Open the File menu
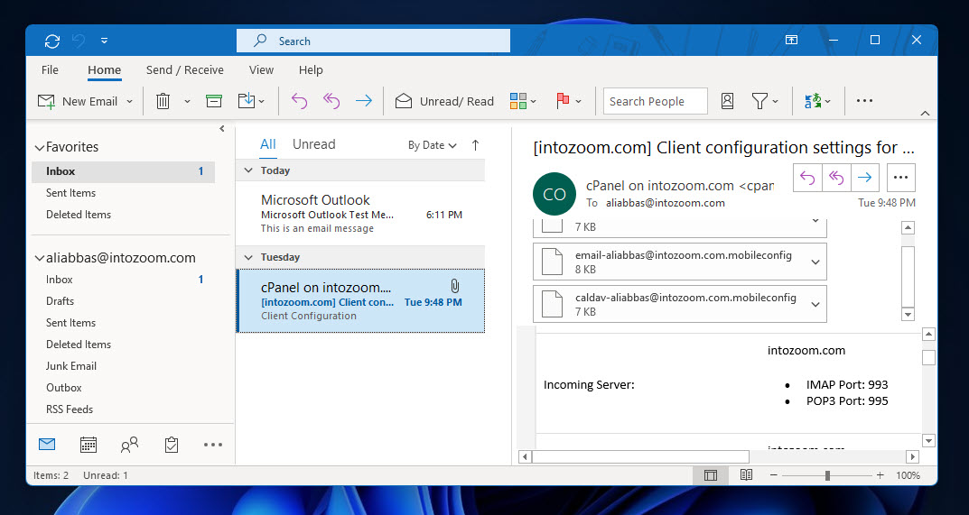Screen dimensions: 969x515 [x=50, y=69]
